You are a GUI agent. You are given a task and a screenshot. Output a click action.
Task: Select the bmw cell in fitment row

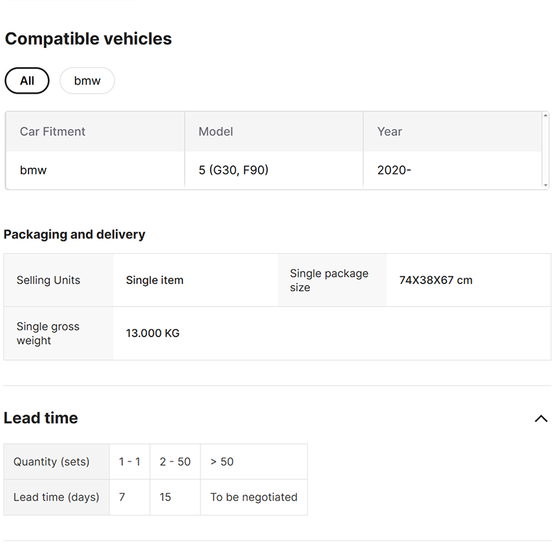[x=33, y=170]
